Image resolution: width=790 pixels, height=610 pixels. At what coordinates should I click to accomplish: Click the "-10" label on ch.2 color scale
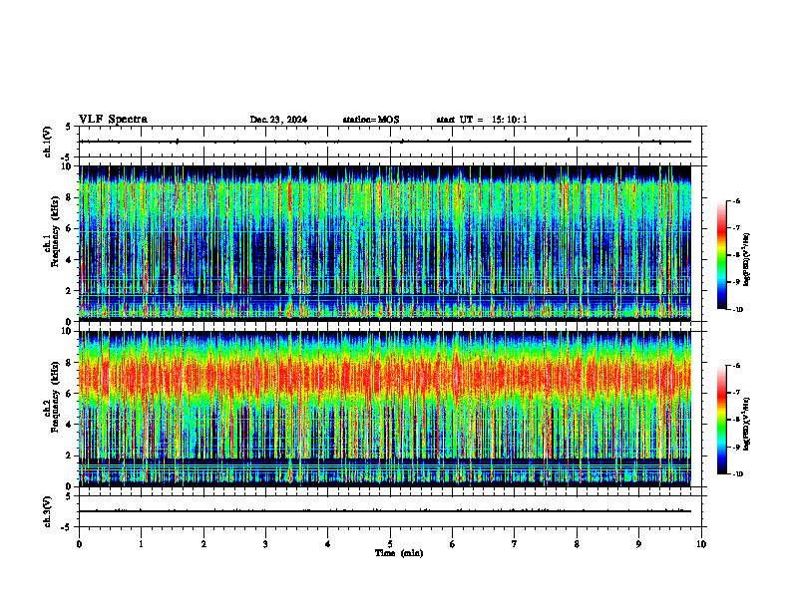pyautogui.click(x=737, y=473)
